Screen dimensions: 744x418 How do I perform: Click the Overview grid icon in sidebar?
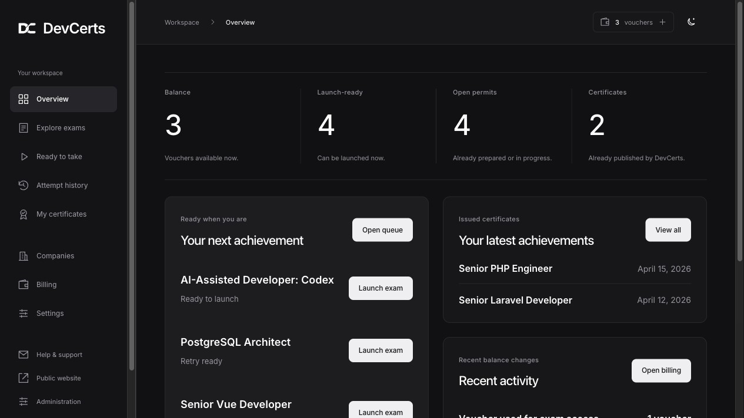pos(24,99)
